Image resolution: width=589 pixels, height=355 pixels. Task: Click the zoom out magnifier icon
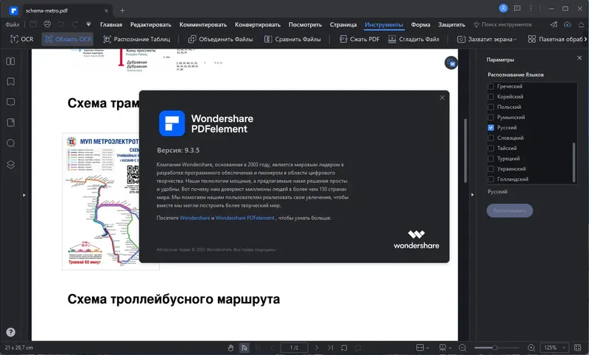point(462,348)
